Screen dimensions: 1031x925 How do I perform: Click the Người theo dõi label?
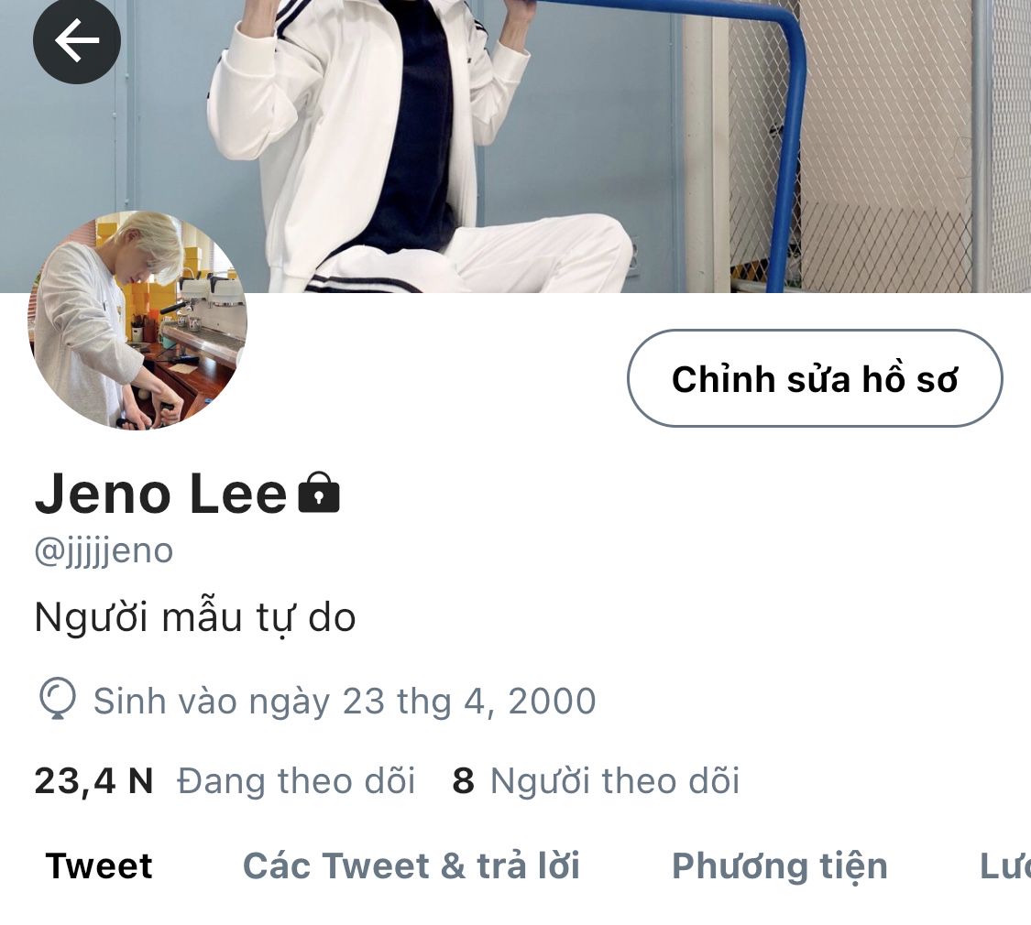tap(615, 781)
